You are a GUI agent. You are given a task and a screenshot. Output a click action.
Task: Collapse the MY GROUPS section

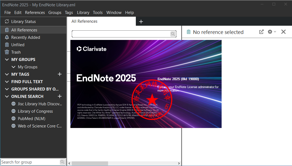point(7,59)
